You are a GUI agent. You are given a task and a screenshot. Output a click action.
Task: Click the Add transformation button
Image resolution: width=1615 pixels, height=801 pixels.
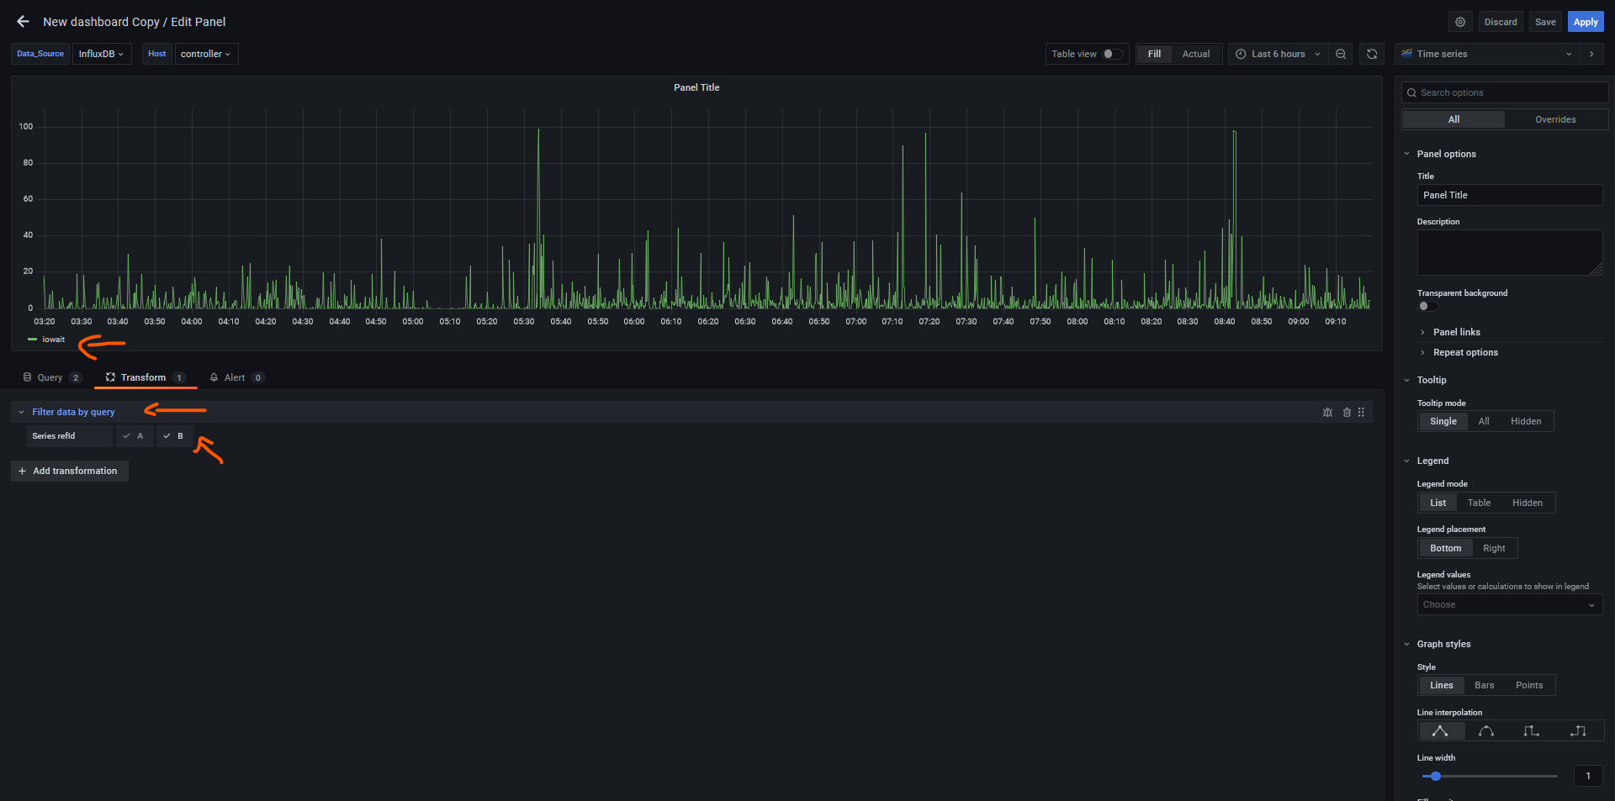point(70,471)
